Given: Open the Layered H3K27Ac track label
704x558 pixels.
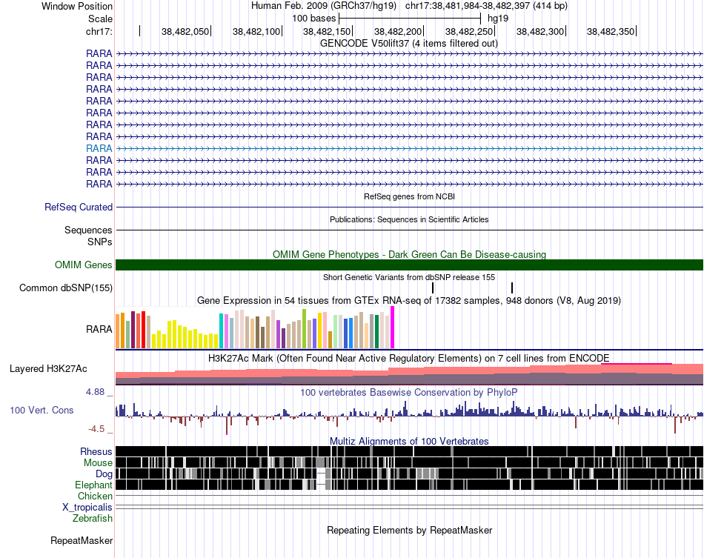Looking at the screenshot, I should (48, 369).
